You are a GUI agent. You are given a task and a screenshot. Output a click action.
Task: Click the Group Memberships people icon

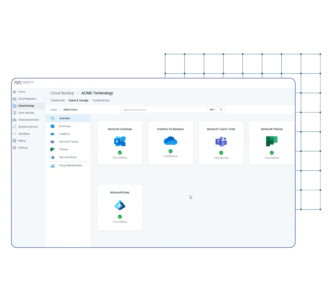click(53, 166)
